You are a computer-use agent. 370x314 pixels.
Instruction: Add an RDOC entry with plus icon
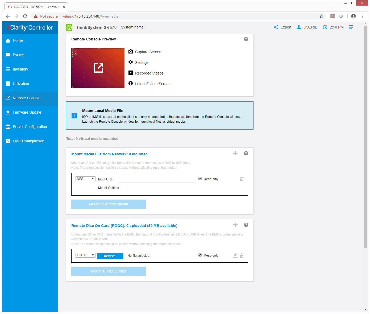pyautogui.click(x=235, y=225)
